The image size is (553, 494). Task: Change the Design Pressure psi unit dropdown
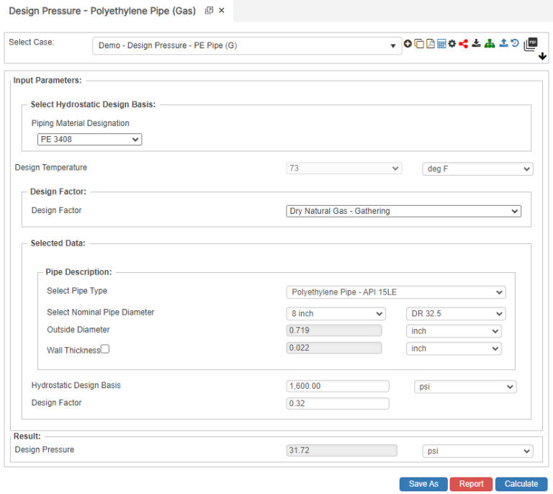477,452
